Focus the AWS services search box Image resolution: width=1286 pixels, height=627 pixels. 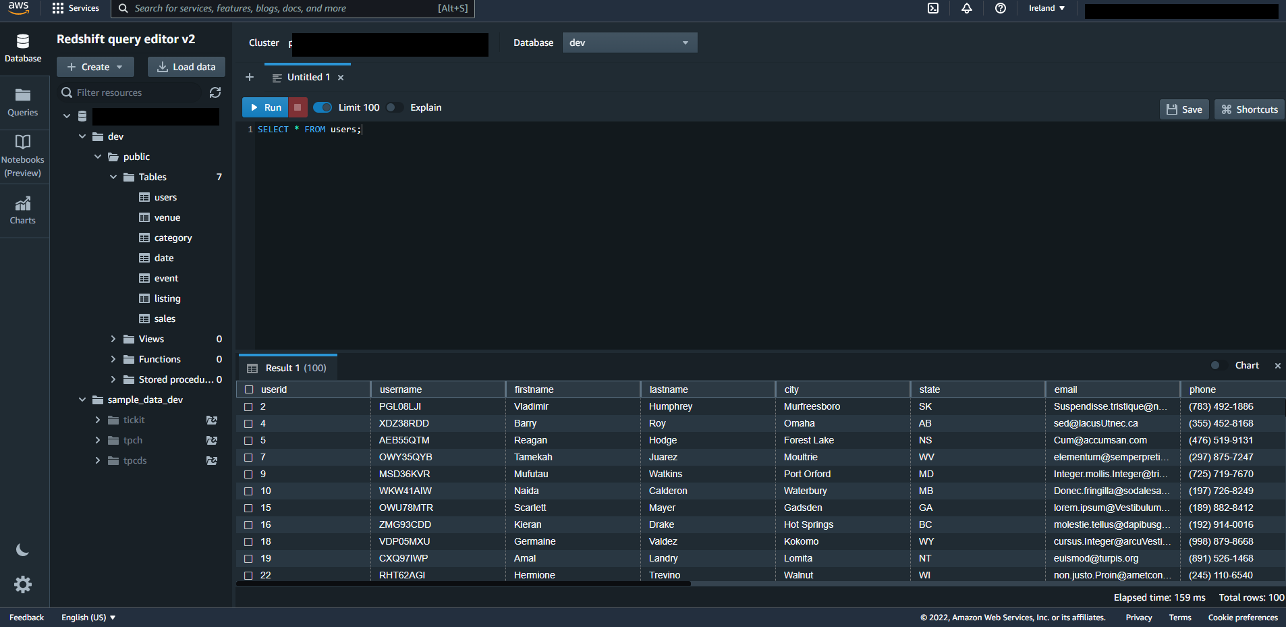click(293, 8)
